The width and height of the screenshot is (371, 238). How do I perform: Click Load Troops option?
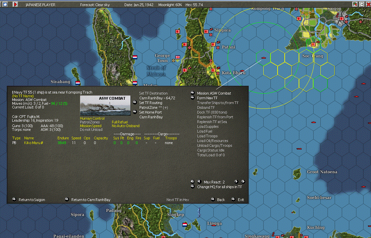207,136
